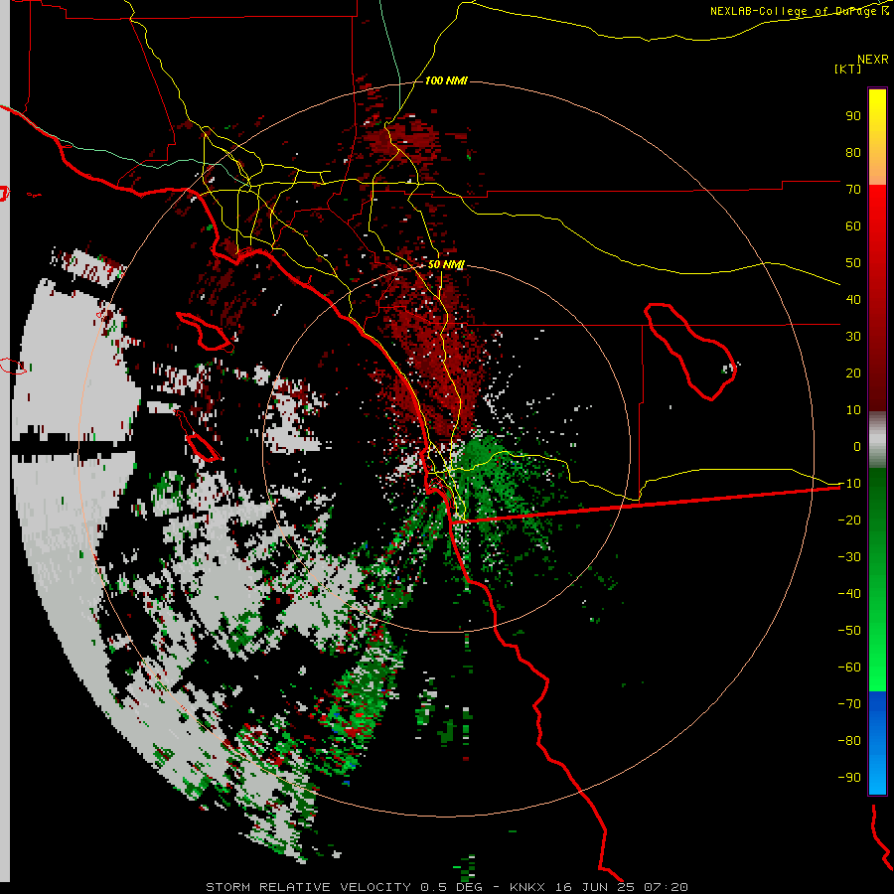The image size is (894, 894).
Task: Click the 50 knot scale label
Action: (853, 263)
